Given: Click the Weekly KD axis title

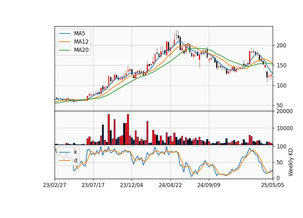Looking at the screenshot, I should click(x=290, y=162).
